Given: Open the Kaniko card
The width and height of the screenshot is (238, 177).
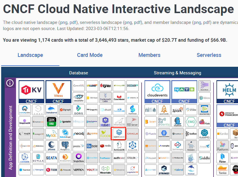Looking at the screenshot, I should pyautogui.click(x=222, y=134).
